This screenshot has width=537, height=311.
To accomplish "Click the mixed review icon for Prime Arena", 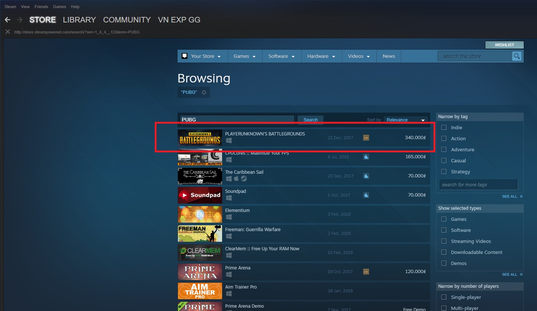I will (x=366, y=272).
